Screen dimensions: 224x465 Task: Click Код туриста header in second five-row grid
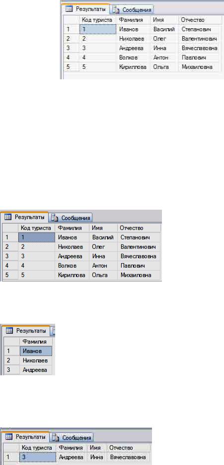click(37, 228)
